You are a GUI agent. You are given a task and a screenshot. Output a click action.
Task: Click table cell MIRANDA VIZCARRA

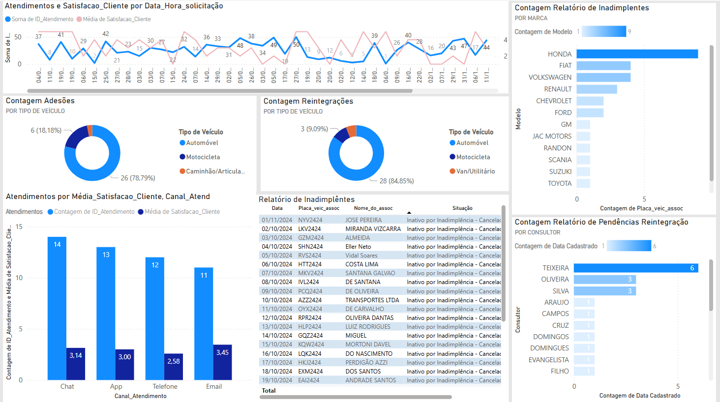(373, 229)
